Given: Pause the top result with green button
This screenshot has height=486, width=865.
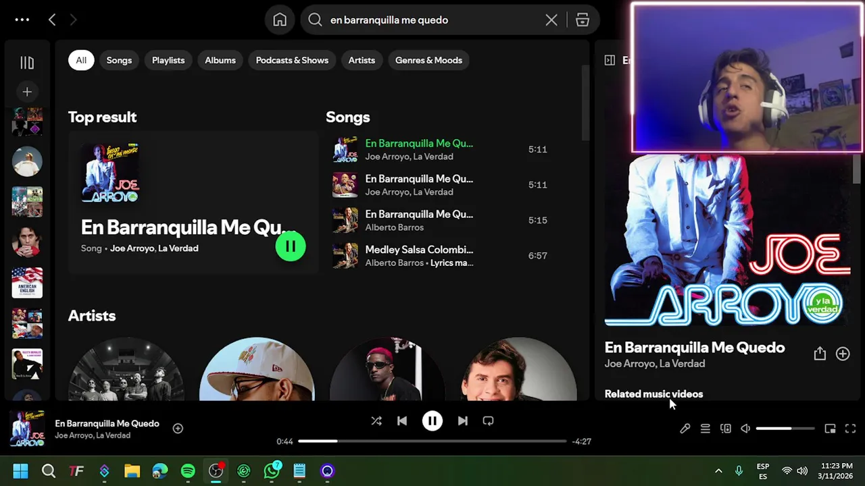Looking at the screenshot, I should [x=291, y=246].
